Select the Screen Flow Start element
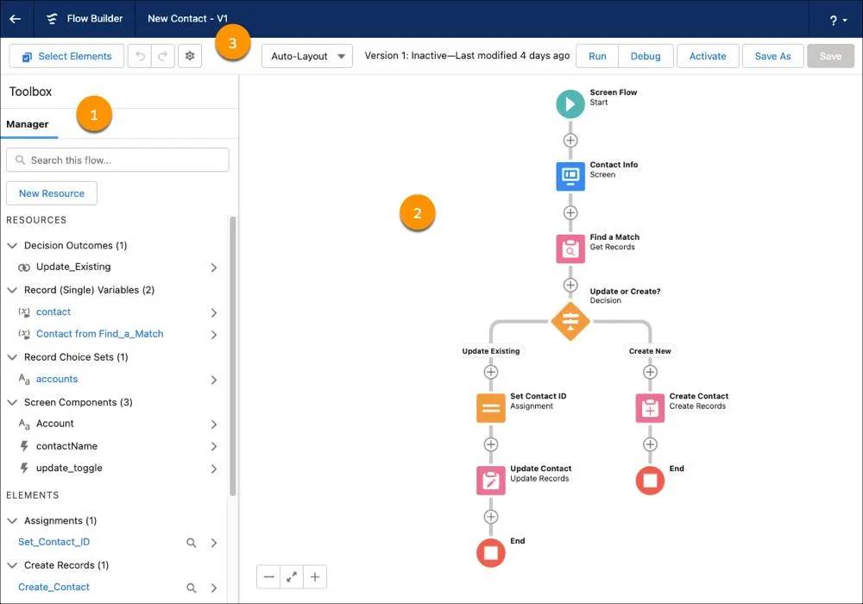 click(x=570, y=104)
